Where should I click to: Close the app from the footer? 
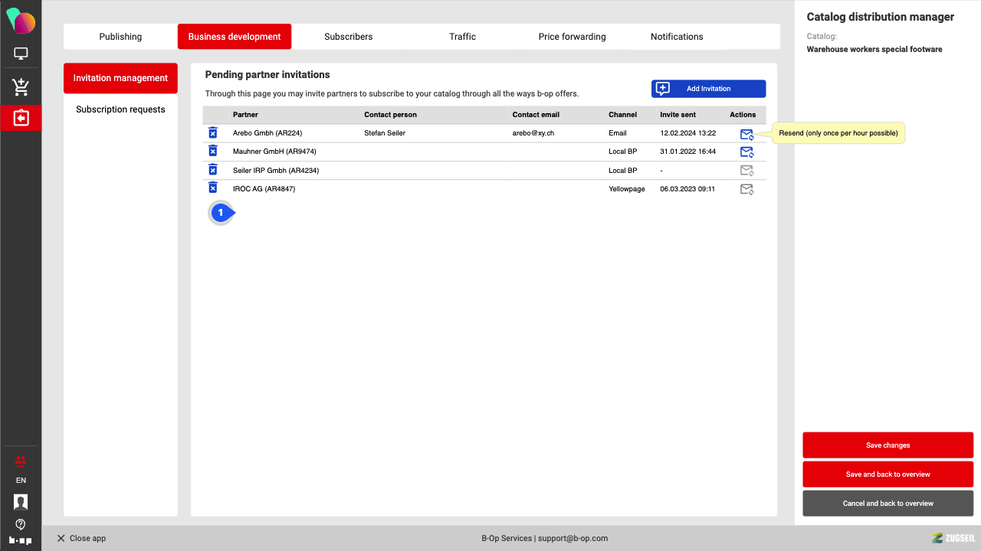tap(81, 539)
